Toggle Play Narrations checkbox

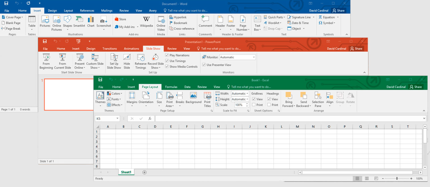[167, 55]
